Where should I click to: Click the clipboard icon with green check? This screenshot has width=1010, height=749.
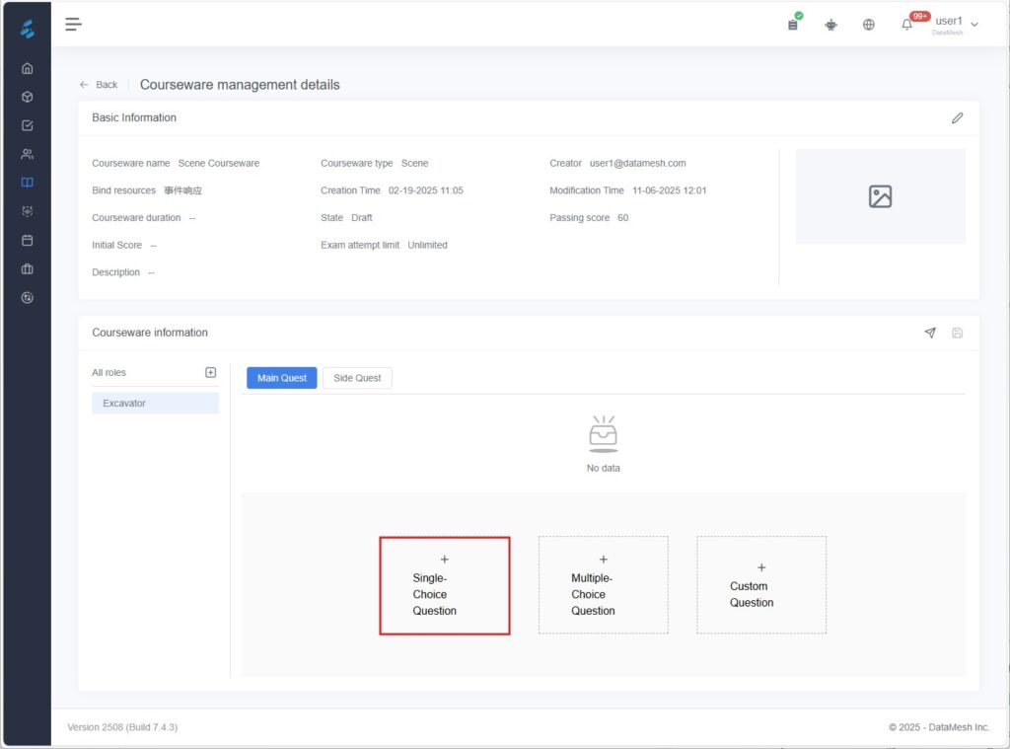793,24
